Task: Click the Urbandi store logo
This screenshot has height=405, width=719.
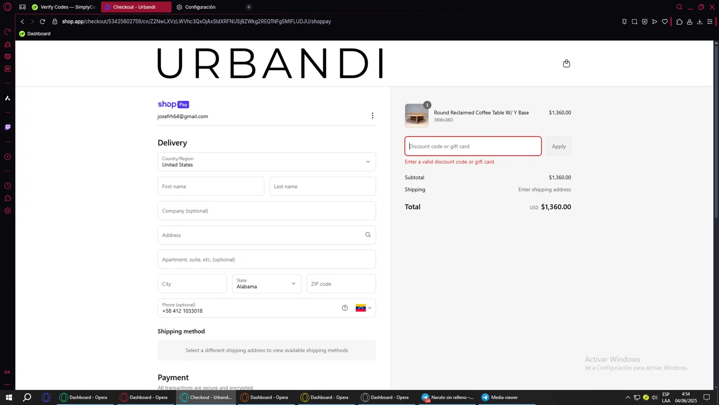Action: pyautogui.click(x=271, y=63)
